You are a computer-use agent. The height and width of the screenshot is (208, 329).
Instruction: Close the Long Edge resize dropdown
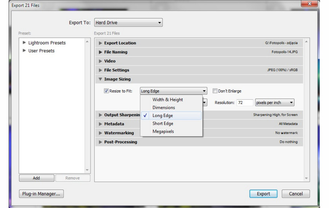pyautogui.click(x=174, y=91)
